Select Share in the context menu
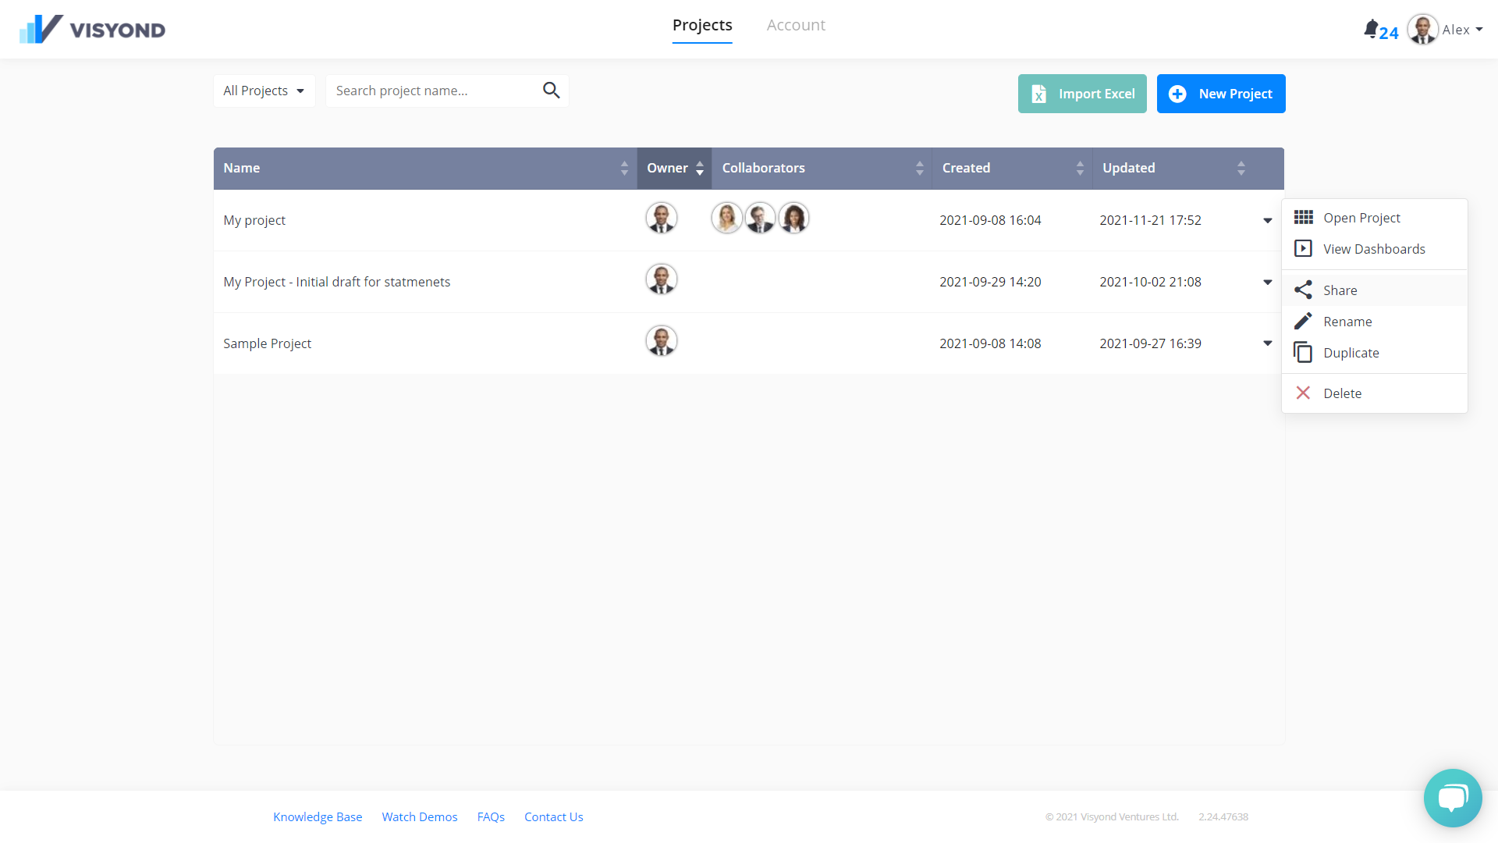Viewport: 1498px width, 843px height. [x=1375, y=290]
